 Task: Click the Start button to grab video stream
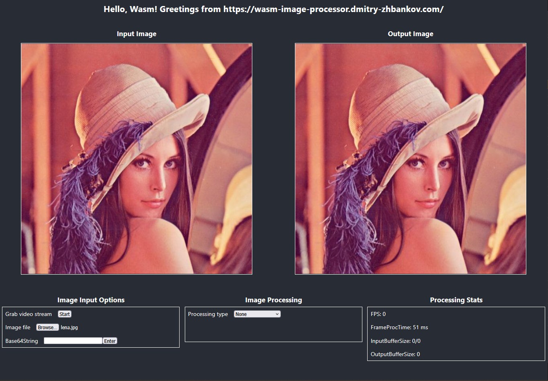pyautogui.click(x=64, y=314)
